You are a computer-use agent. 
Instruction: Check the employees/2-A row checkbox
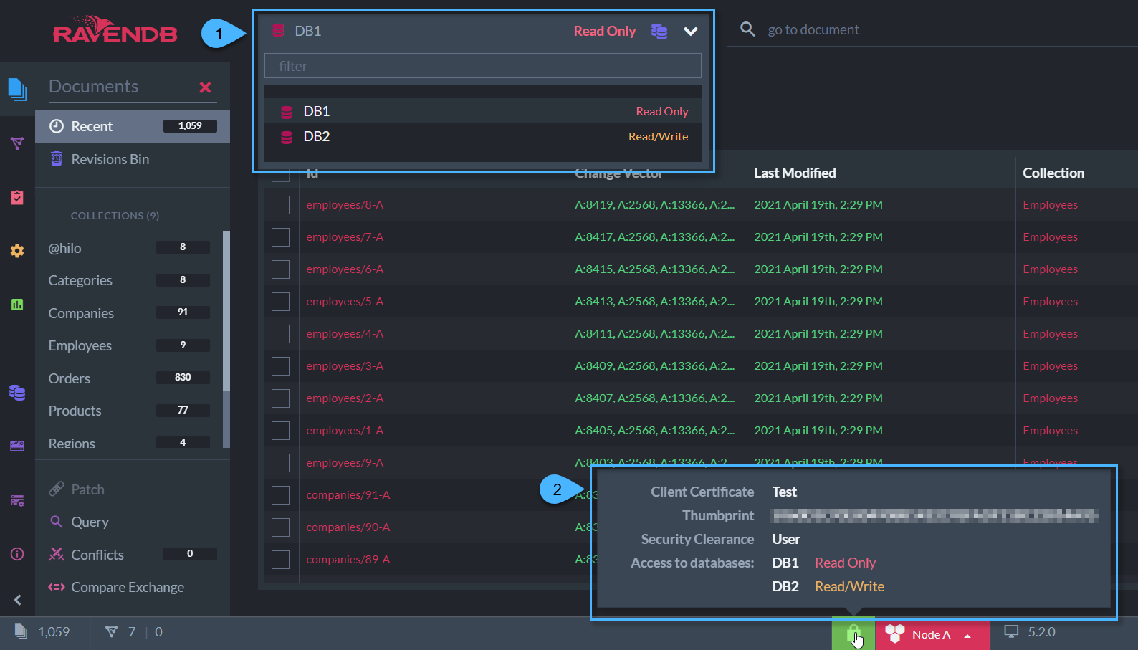pyautogui.click(x=280, y=398)
